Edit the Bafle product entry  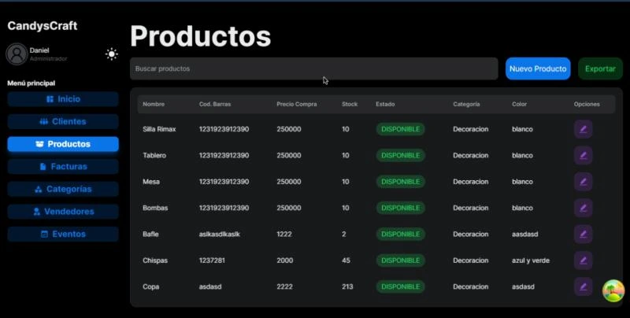[x=583, y=235]
